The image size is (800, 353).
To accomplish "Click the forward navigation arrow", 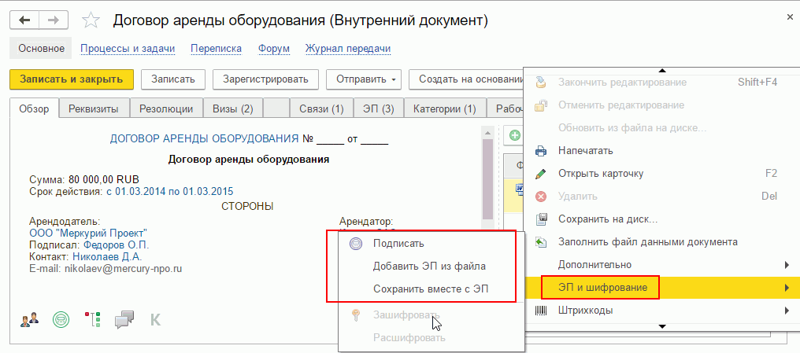I will 53,20.
